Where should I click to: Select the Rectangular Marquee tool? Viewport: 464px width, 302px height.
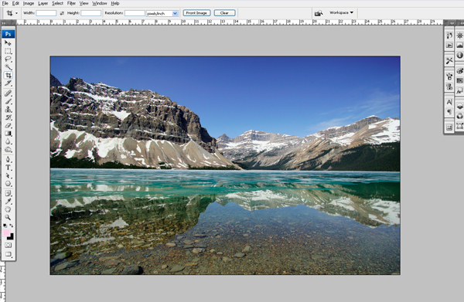[x=8, y=51]
